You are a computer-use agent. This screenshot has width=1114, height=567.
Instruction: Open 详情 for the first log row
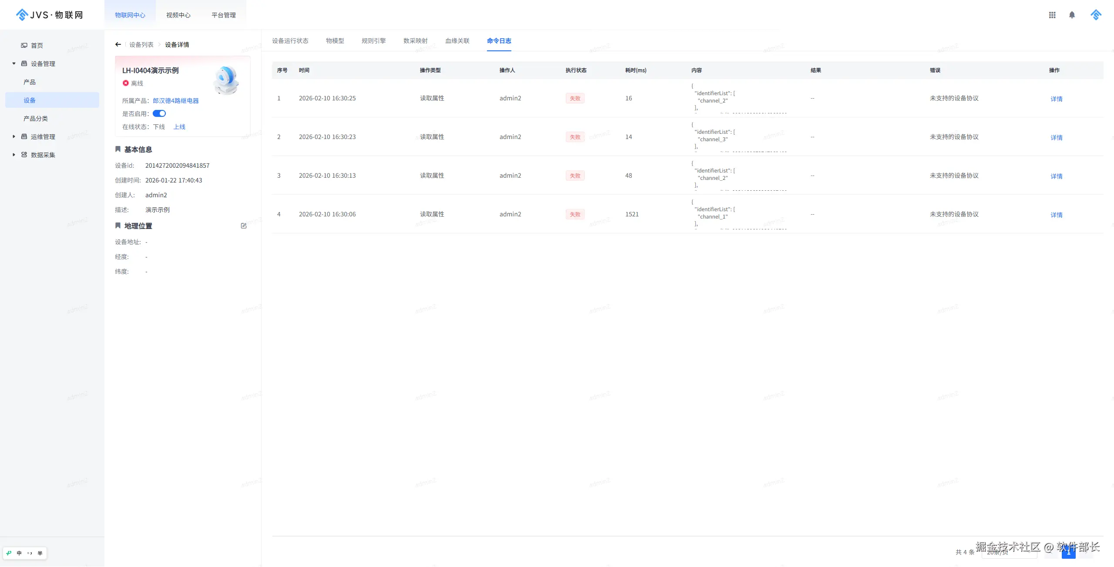coord(1056,99)
